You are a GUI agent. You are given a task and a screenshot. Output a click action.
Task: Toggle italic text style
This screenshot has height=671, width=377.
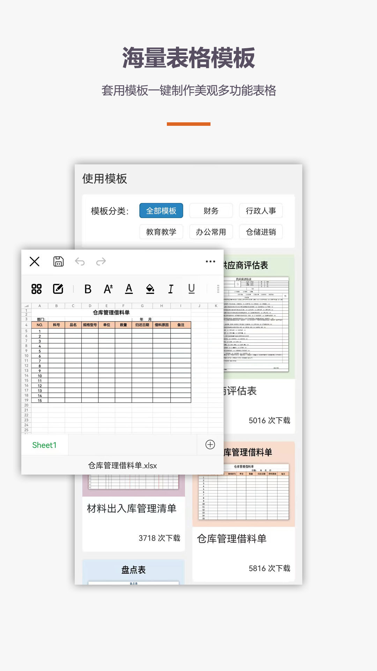(x=171, y=289)
